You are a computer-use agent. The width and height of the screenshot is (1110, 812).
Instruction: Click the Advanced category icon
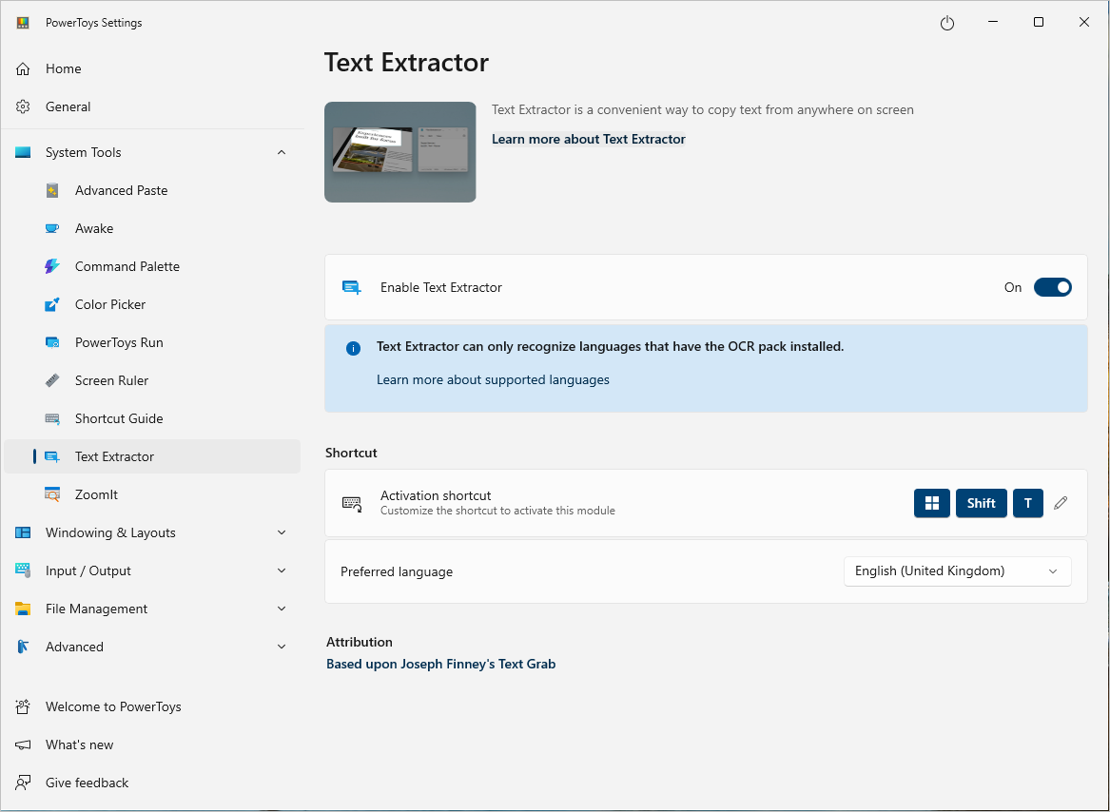coord(23,648)
